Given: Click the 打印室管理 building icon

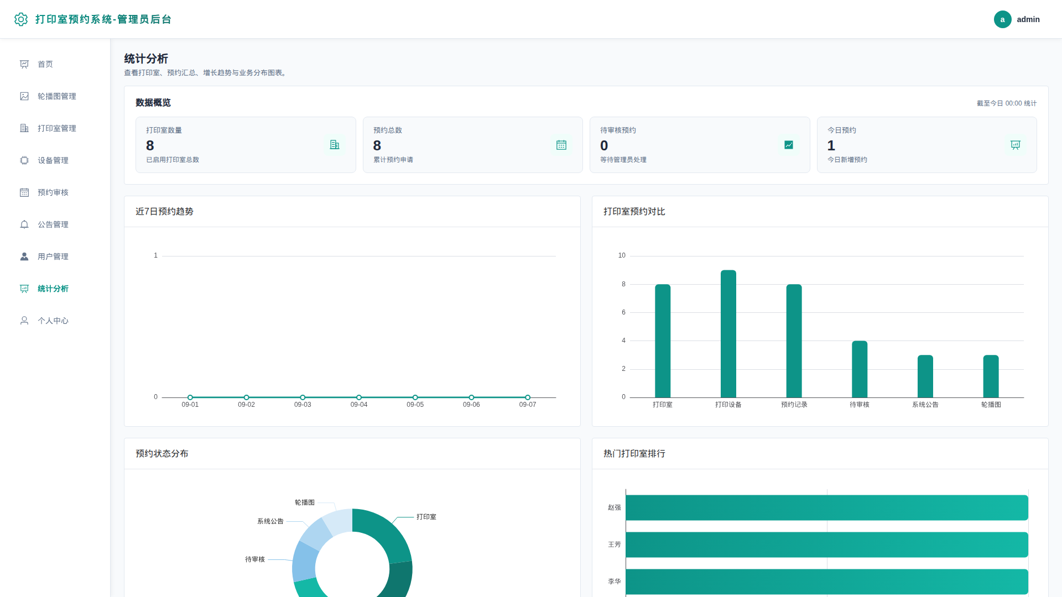Looking at the screenshot, I should coord(24,128).
